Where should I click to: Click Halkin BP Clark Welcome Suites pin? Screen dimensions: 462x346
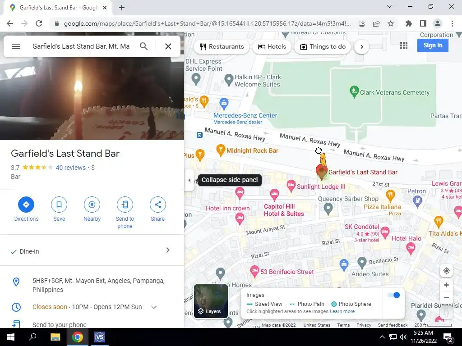point(229,80)
